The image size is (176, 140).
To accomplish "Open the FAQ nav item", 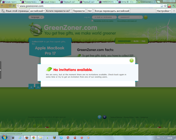I will coord(143,41).
